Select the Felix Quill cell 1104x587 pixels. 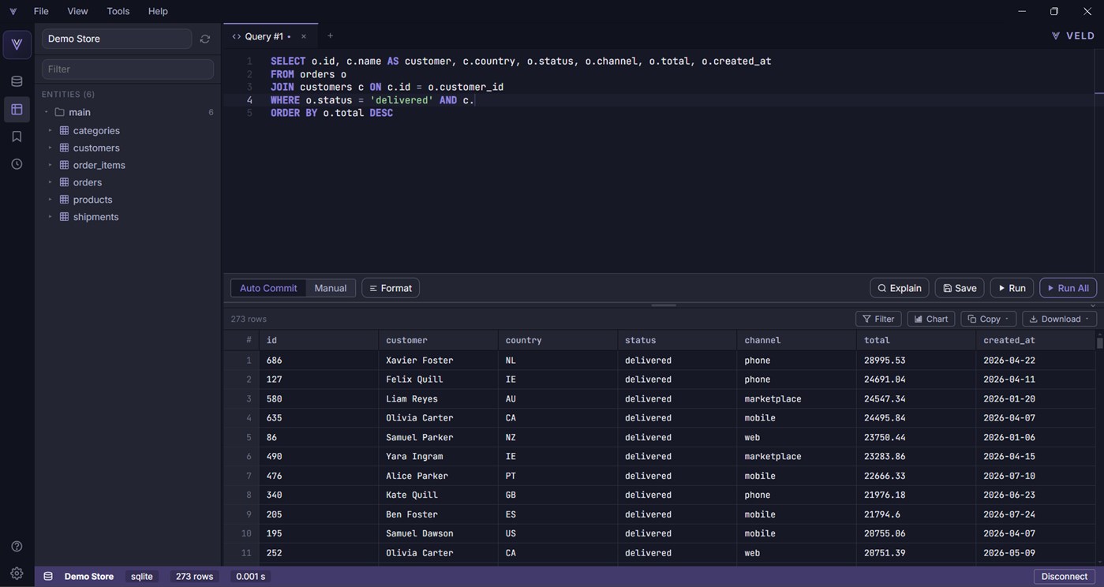coord(438,379)
